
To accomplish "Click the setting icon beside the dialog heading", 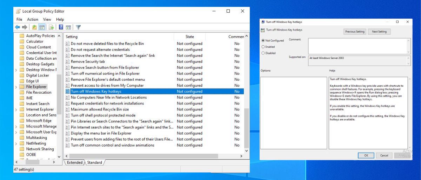I will [x=263, y=30].
